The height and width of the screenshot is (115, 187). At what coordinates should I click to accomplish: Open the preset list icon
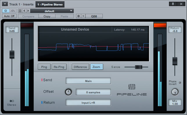tap(20, 11)
